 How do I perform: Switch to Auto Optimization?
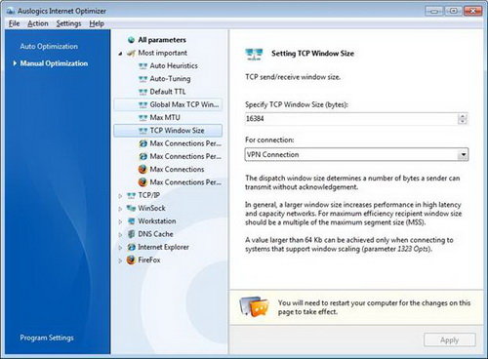point(49,46)
